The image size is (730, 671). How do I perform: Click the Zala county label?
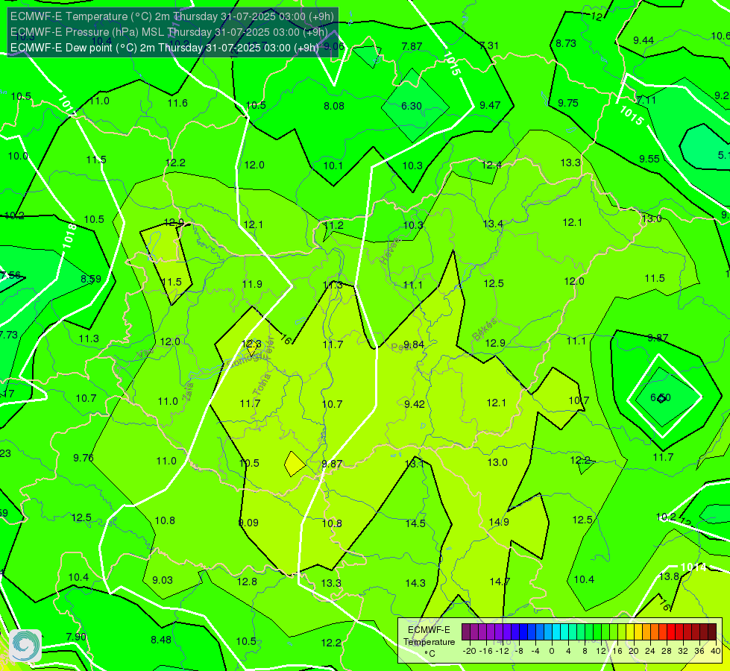point(188,391)
